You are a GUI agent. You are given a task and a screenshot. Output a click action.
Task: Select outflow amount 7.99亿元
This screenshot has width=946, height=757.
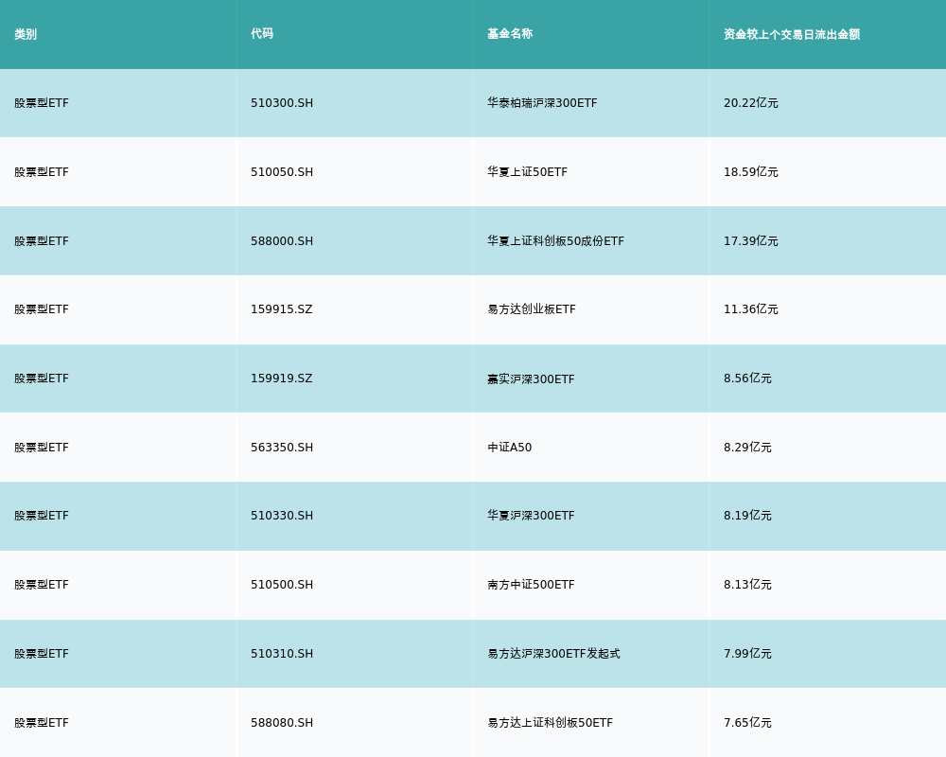(x=747, y=654)
